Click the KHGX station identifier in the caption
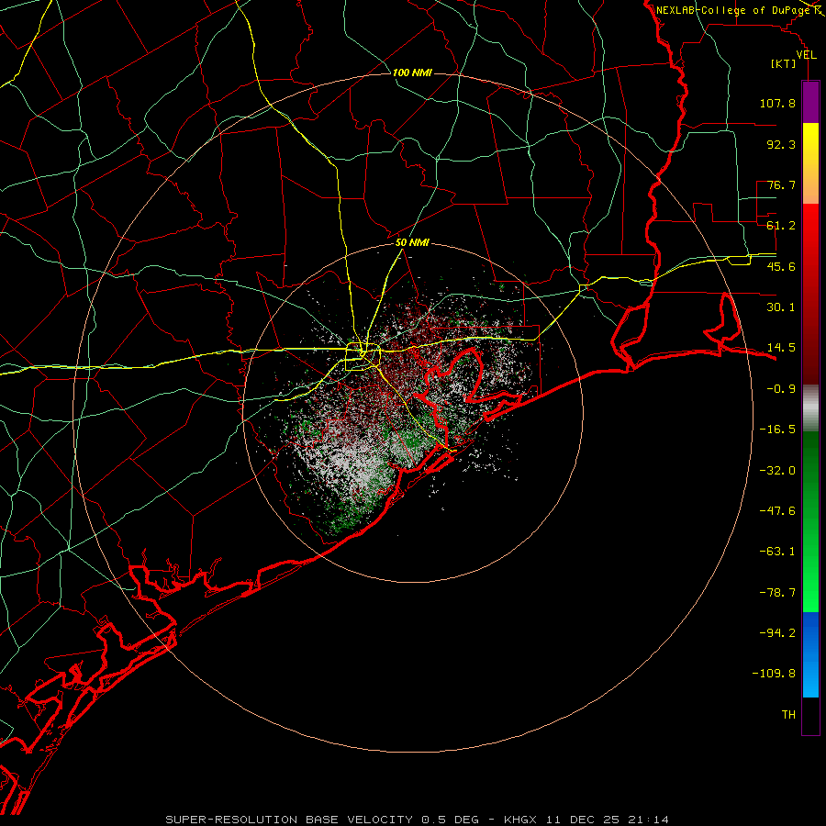 522,820
